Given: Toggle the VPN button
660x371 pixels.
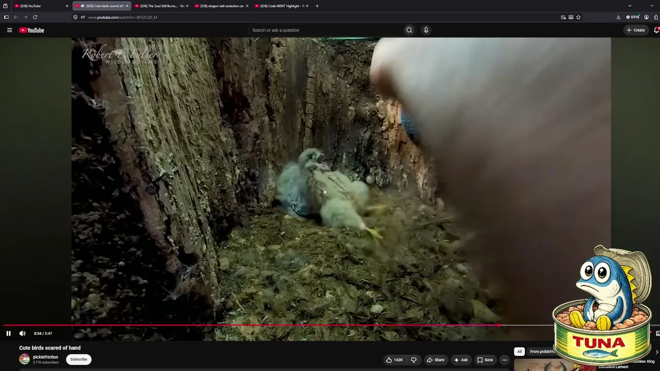Looking at the screenshot, I should tap(633, 17).
